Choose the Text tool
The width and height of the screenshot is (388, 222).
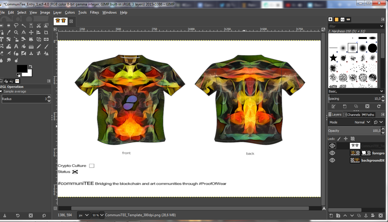pyautogui.click(x=16, y=46)
